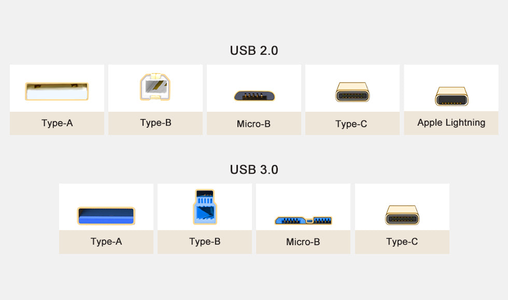
Task: Click the Type-A label under USB 2.0
Action: point(57,123)
